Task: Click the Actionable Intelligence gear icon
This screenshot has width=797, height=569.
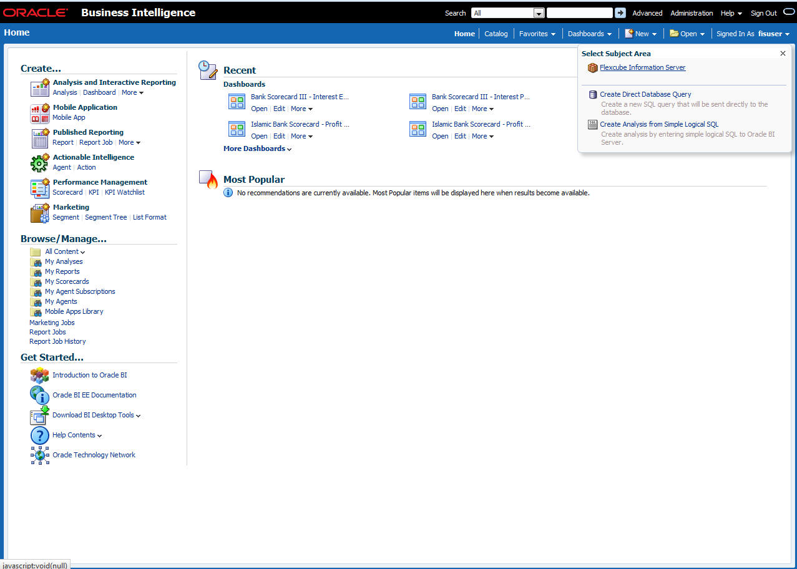Action: pos(39,163)
